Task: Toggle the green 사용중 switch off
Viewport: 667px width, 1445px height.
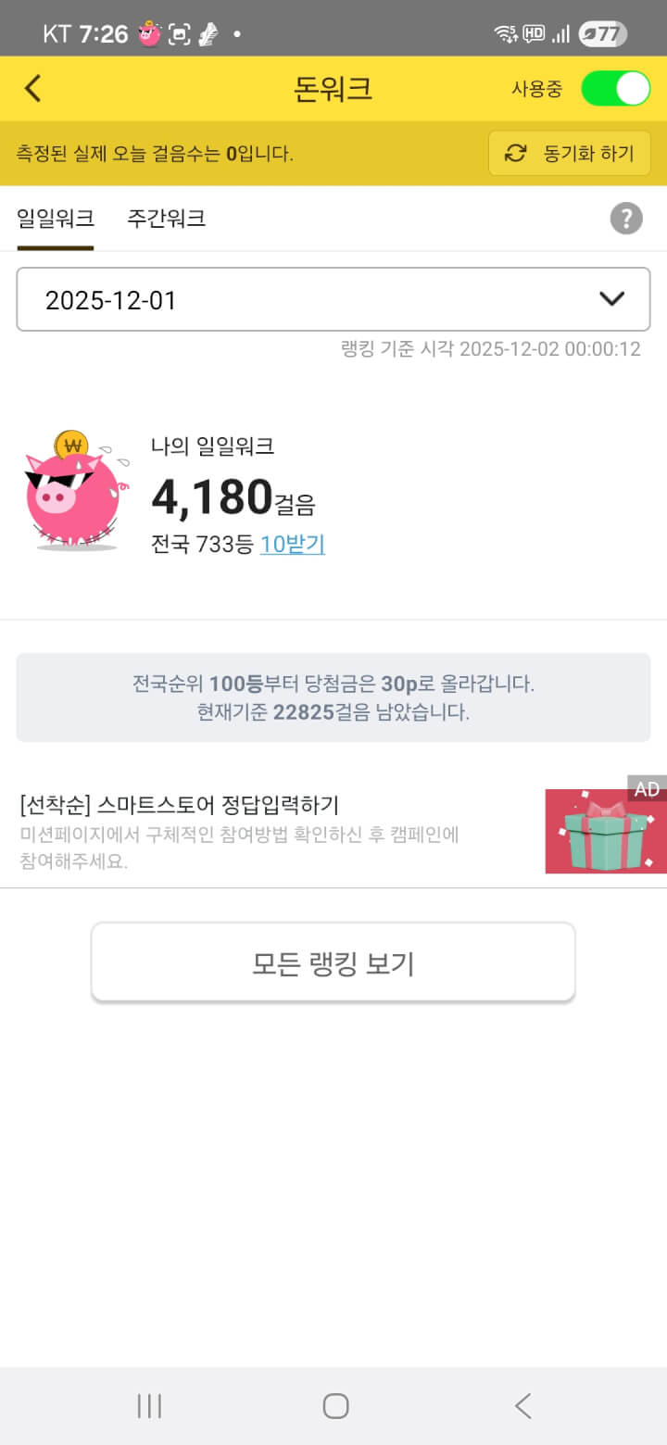Action: point(615,89)
